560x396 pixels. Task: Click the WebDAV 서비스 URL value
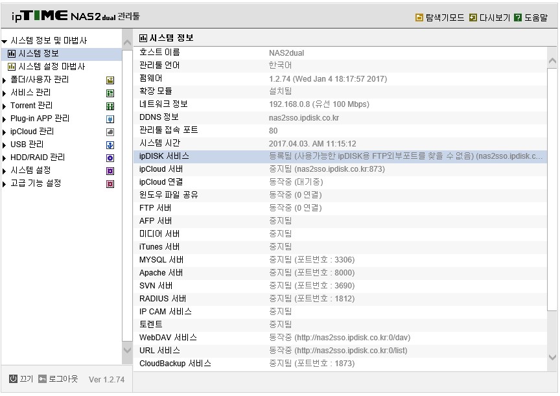pos(340,338)
